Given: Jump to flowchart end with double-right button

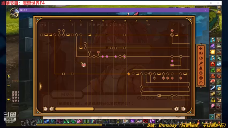Looking at the screenshot, I should click(x=183, y=109).
